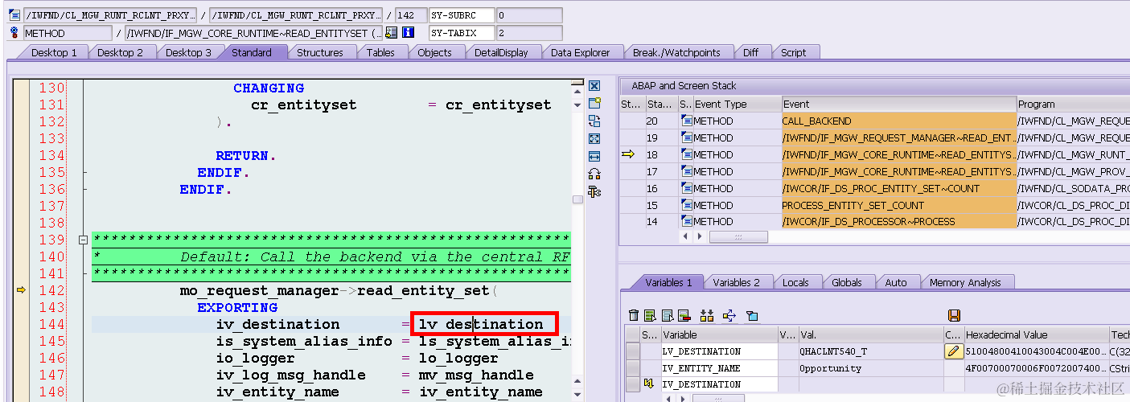Close the source code tool with X icon

tap(594, 86)
